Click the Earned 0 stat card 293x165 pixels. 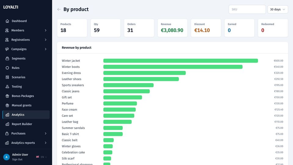239,28
